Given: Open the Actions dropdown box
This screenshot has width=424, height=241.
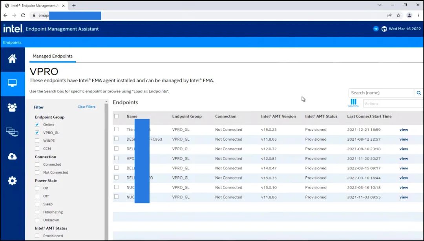Looking at the screenshot, I should pos(393,103).
